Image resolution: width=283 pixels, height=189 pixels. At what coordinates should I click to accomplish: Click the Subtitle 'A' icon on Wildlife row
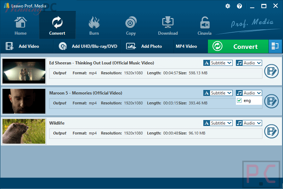click(206, 123)
